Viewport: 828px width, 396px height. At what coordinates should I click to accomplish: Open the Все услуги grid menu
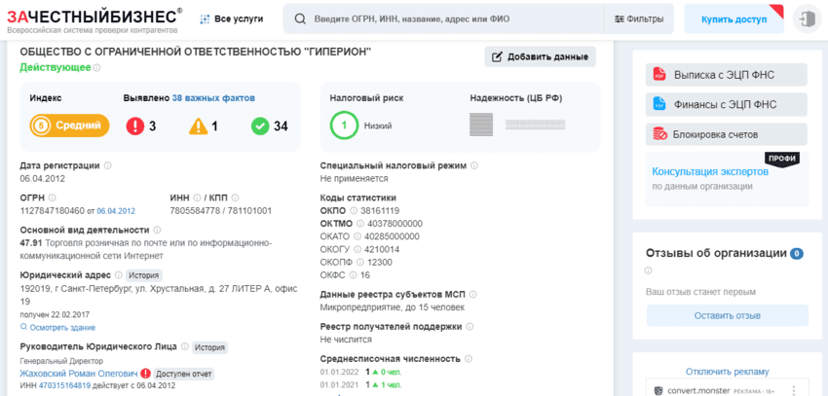[232, 19]
